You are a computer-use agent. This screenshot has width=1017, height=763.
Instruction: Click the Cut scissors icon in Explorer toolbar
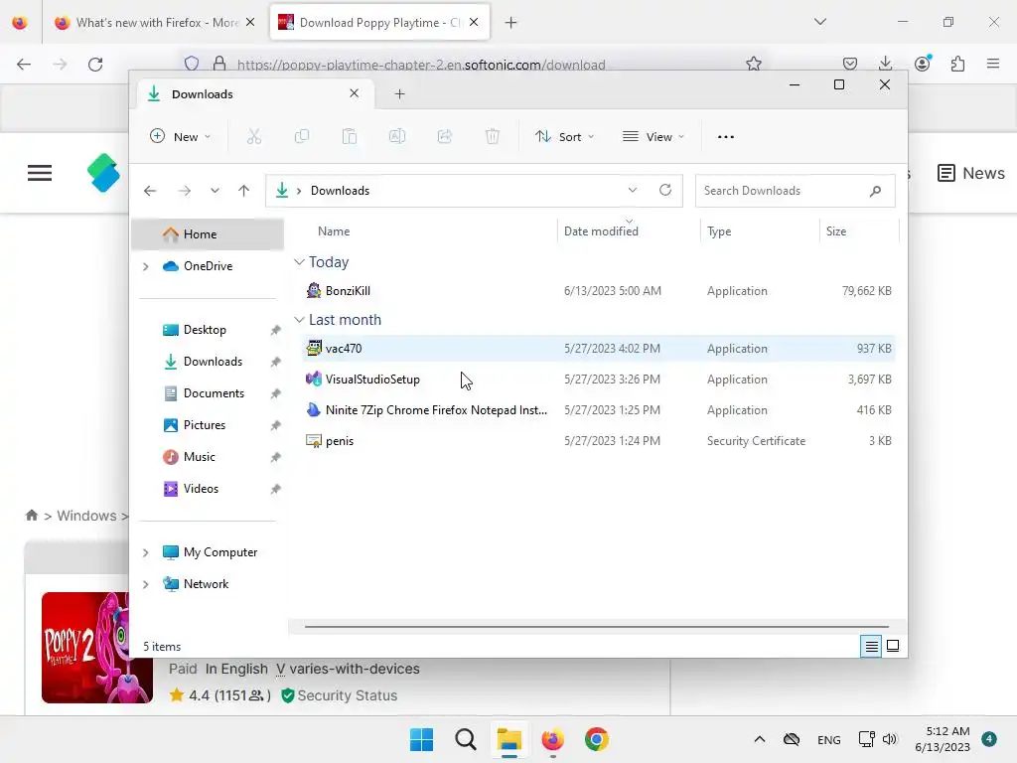(253, 136)
